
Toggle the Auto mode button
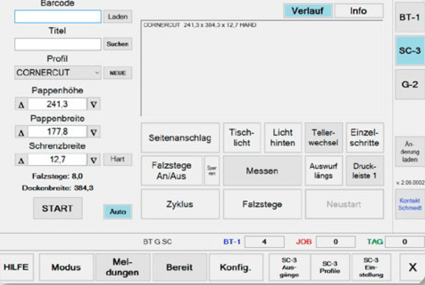click(117, 212)
